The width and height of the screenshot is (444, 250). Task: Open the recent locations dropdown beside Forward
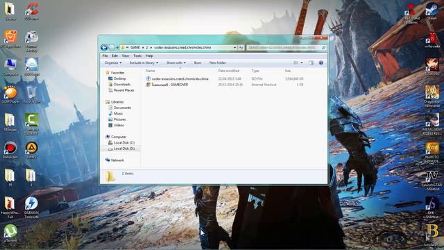point(117,48)
